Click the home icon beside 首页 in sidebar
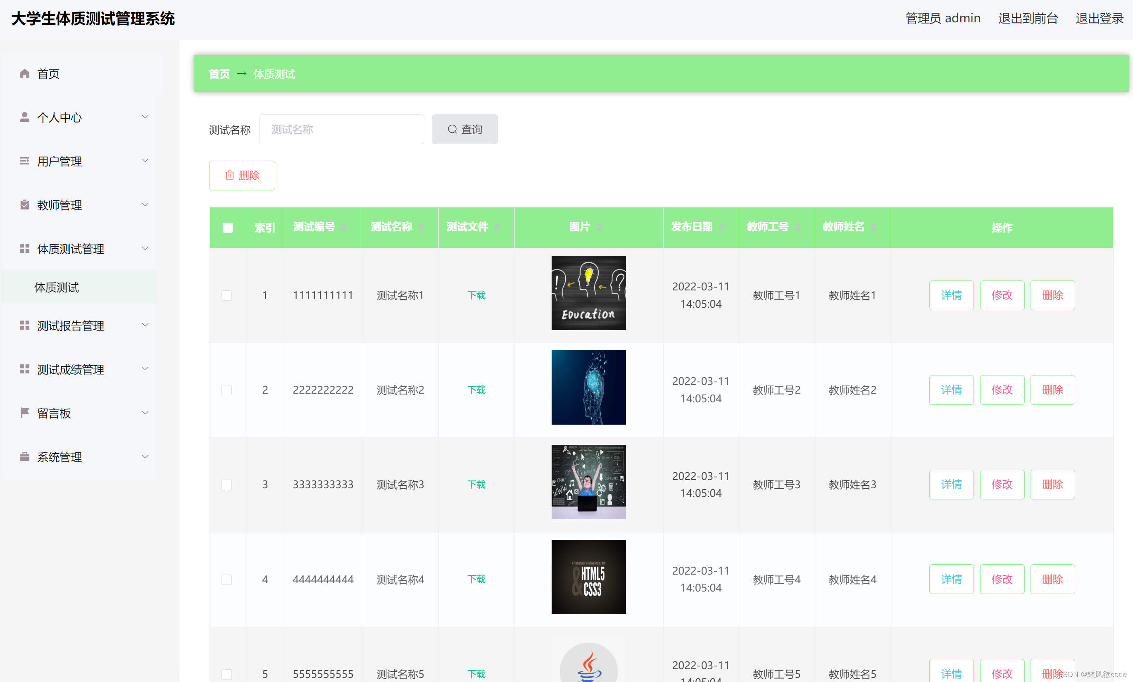The width and height of the screenshot is (1133, 682). click(x=25, y=74)
